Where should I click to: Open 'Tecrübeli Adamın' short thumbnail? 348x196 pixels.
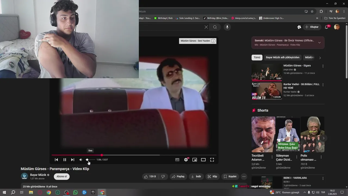263,134
